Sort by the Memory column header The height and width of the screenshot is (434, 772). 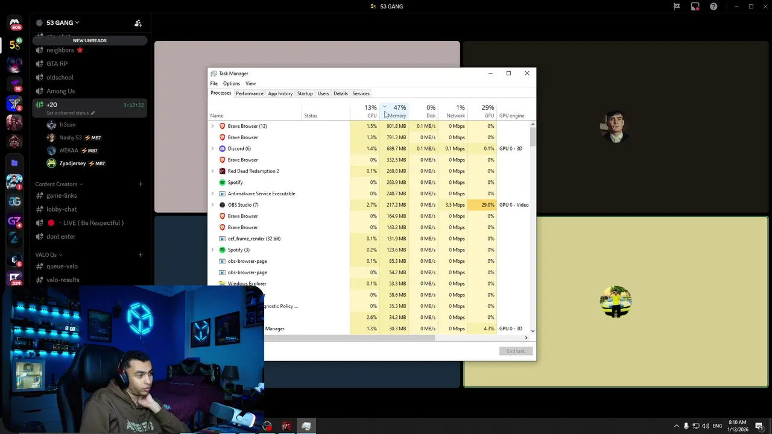pos(394,111)
